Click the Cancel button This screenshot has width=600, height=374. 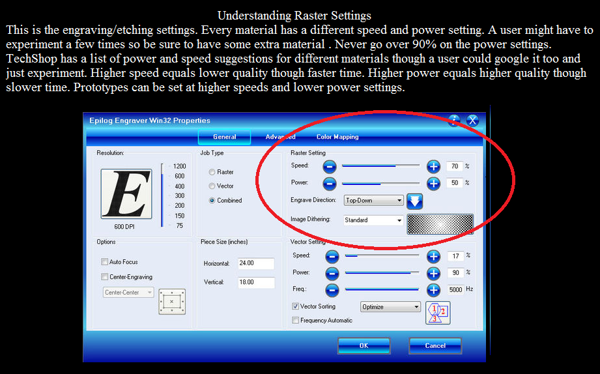coord(435,346)
